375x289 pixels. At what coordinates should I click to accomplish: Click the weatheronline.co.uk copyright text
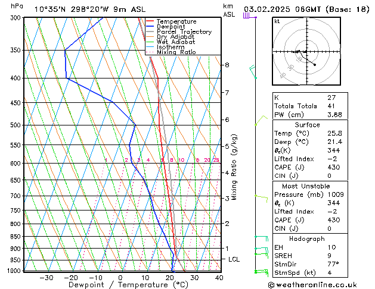[312, 285]
